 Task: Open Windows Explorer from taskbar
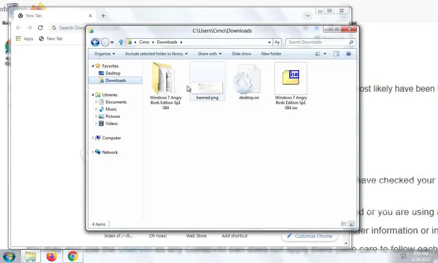[x=30, y=256]
